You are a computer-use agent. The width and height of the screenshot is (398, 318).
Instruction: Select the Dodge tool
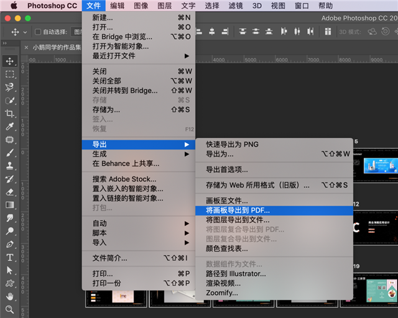[10, 231]
